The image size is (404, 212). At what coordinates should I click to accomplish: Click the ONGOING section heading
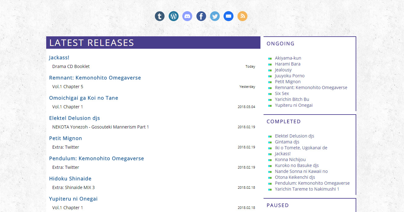click(281, 43)
